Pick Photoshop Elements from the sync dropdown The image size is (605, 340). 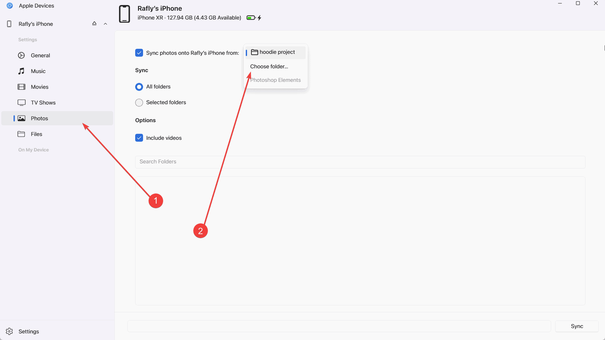point(275,80)
